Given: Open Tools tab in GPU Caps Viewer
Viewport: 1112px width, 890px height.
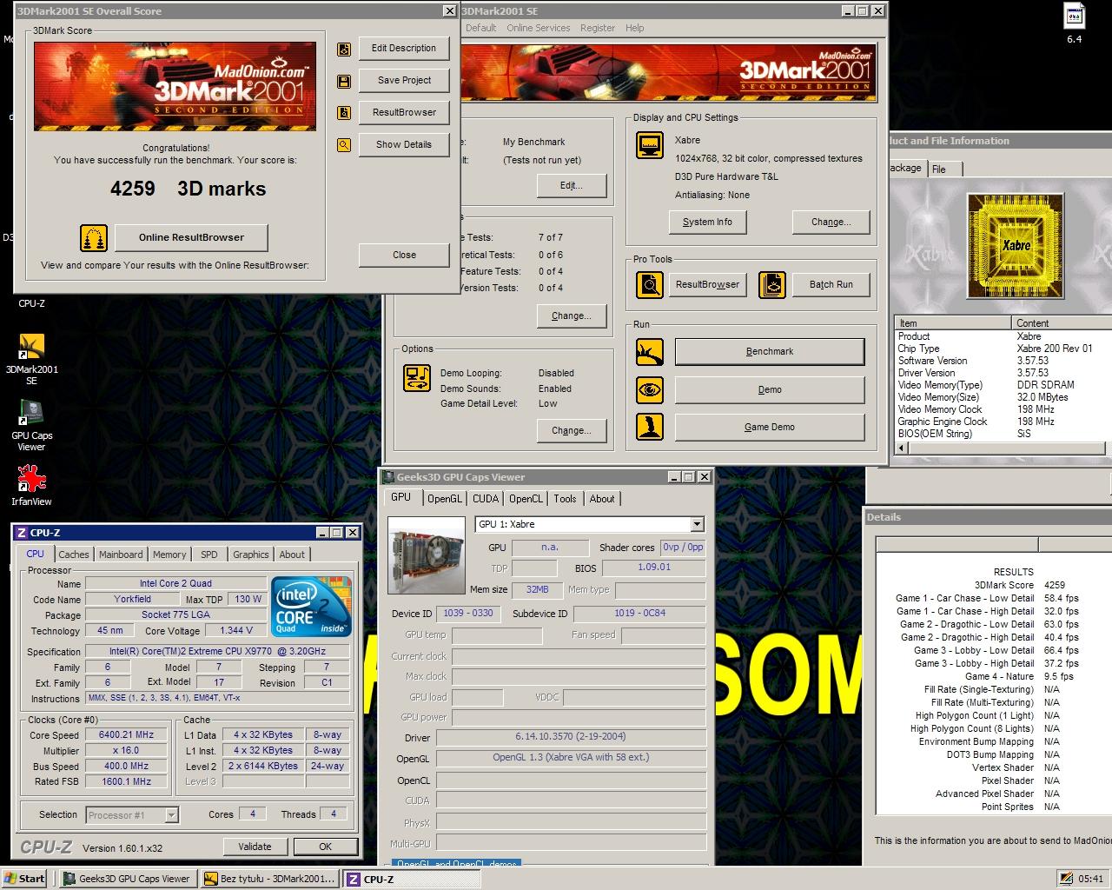Looking at the screenshot, I should [565, 499].
